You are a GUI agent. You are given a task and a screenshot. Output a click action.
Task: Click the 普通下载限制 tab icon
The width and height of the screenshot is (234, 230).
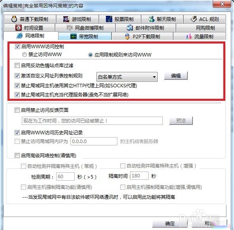click(x=14, y=19)
